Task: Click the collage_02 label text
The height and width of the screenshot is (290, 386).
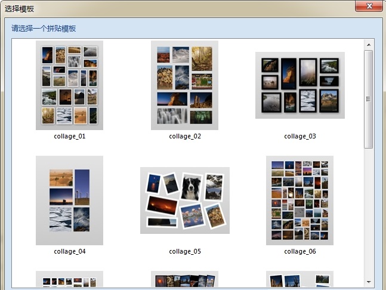Action: click(x=185, y=137)
